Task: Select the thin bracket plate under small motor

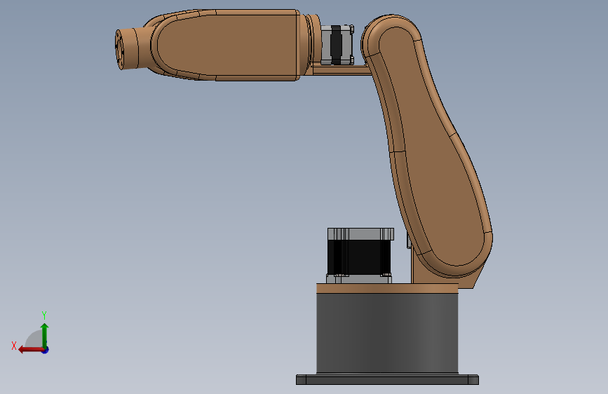Action: tap(342, 70)
